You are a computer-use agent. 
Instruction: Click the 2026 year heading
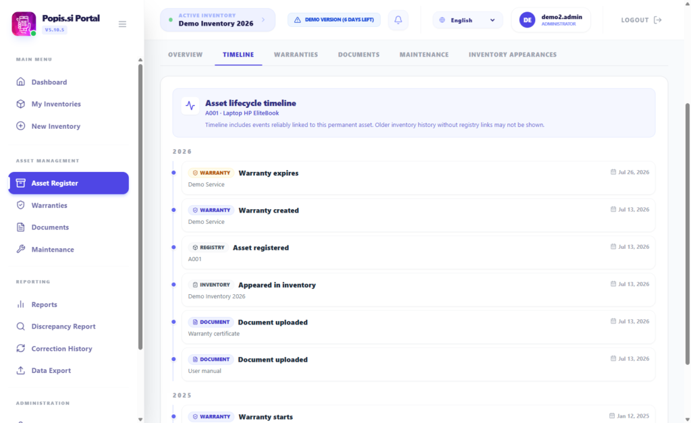[x=182, y=152]
